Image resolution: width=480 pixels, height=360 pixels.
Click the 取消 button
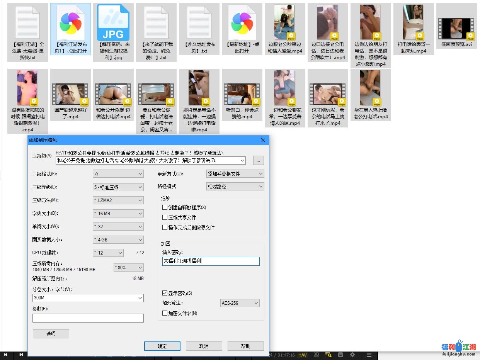point(204,346)
